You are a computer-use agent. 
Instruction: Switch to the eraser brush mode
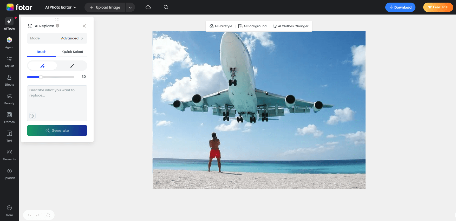72,66
